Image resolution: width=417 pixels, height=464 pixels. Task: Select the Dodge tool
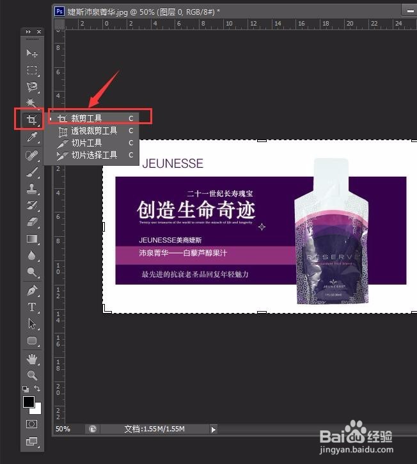(32, 272)
